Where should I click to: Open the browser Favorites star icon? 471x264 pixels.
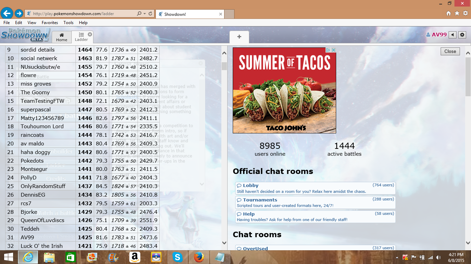click(457, 13)
